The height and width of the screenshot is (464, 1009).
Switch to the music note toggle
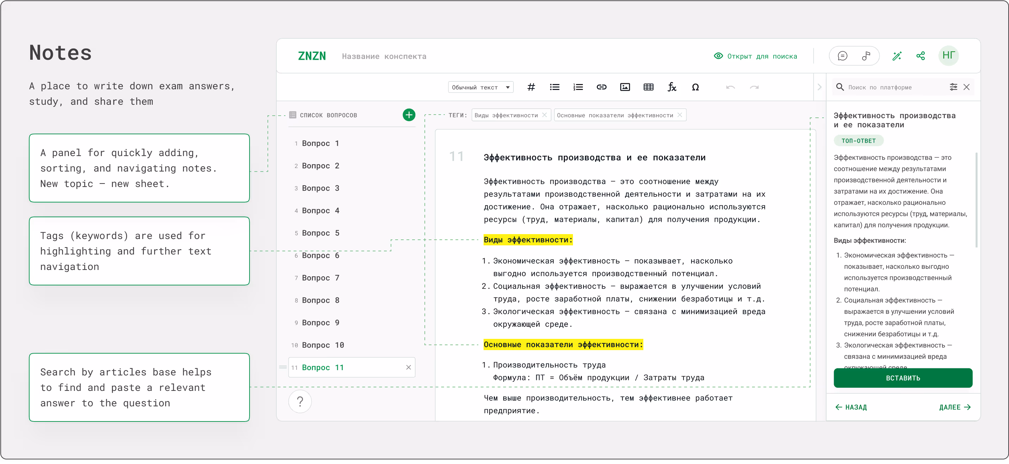tap(866, 56)
